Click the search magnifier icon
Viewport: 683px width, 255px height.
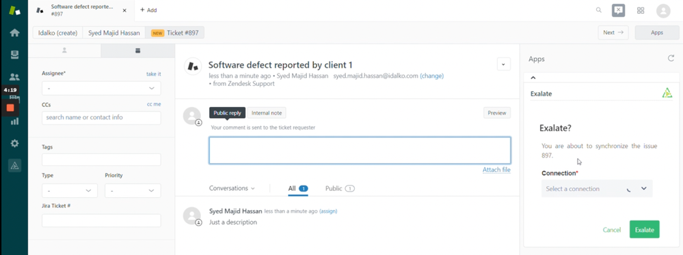point(599,10)
